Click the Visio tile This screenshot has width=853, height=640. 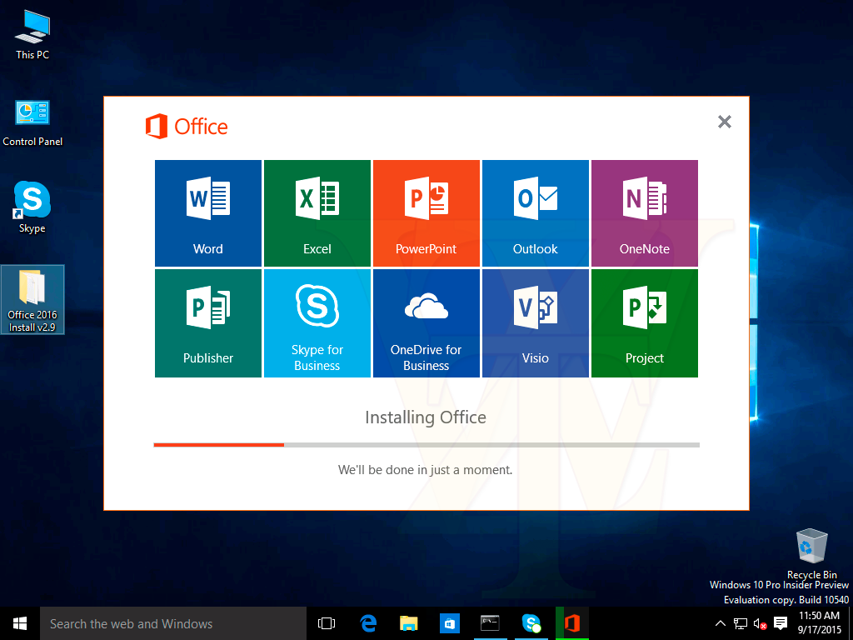click(536, 323)
